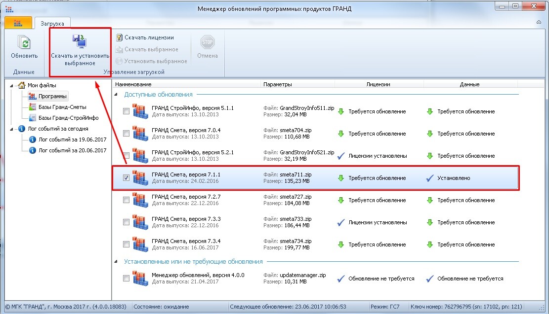Open Лог событий за 19.06.2017
The image size is (549, 314).
point(73,140)
